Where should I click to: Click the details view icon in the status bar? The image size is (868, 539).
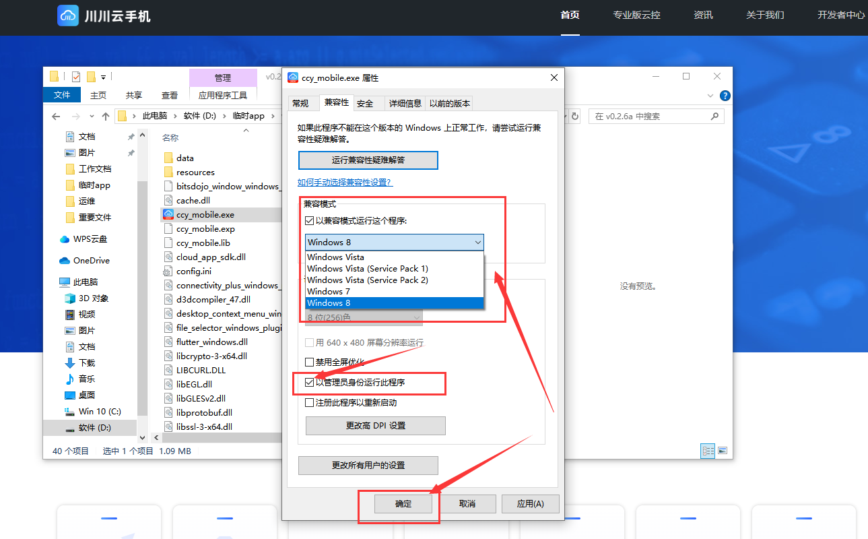pyautogui.click(x=708, y=451)
